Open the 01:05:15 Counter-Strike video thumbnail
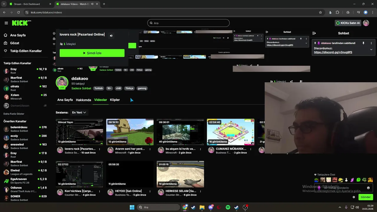This screenshot has height=212, width=377. [180, 174]
